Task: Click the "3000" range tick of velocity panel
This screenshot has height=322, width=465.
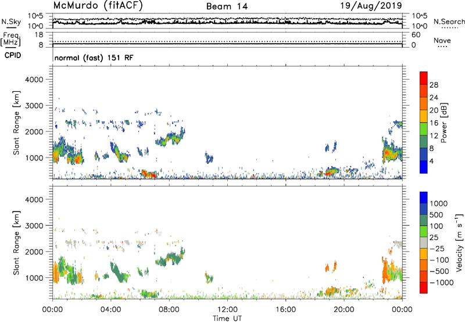Action: click(x=34, y=226)
